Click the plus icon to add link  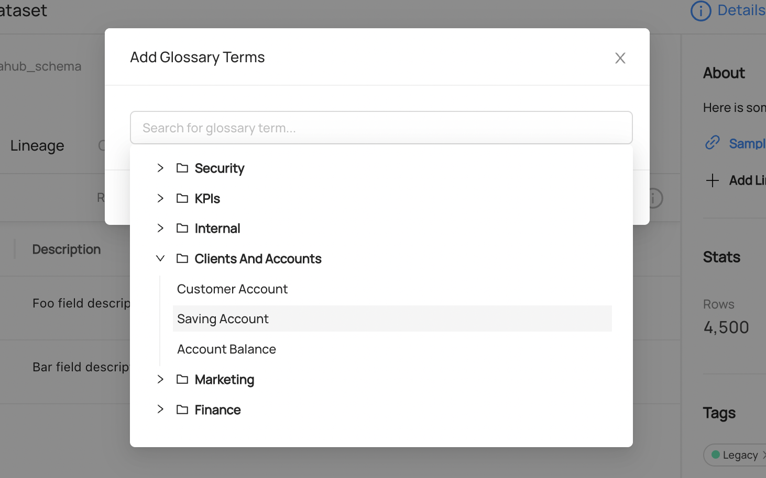[x=712, y=180]
